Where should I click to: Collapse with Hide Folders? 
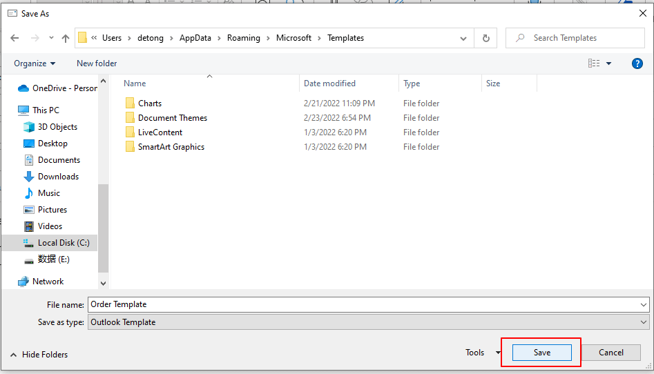coord(39,355)
